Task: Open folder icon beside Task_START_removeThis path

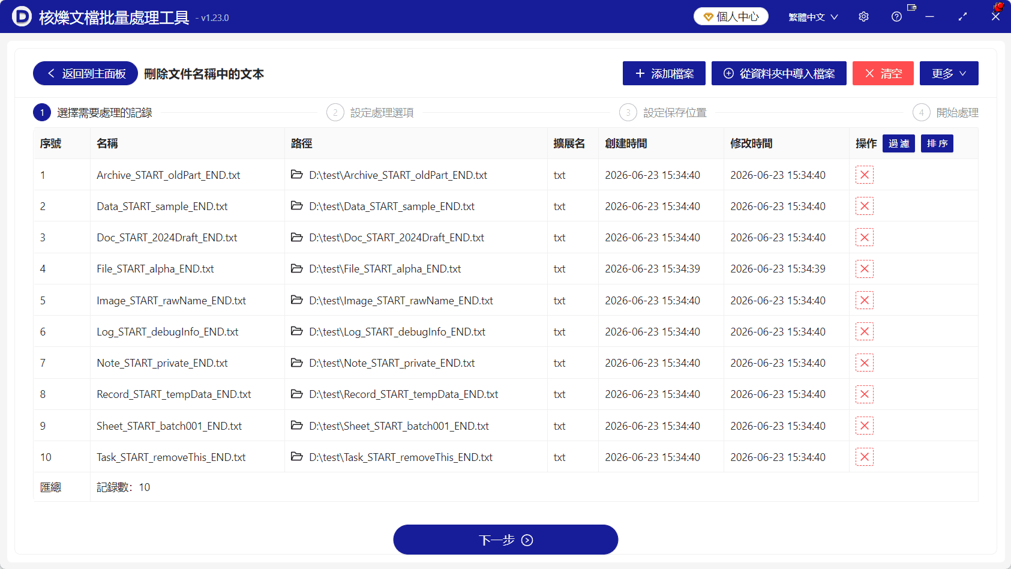Action: pyautogui.click(x=296, y=457)
